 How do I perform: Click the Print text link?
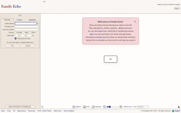[x=88, y=107]
